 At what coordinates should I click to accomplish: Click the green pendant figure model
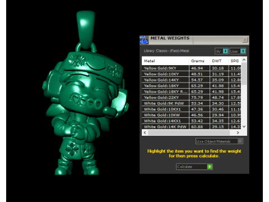[x=85, y=97]
